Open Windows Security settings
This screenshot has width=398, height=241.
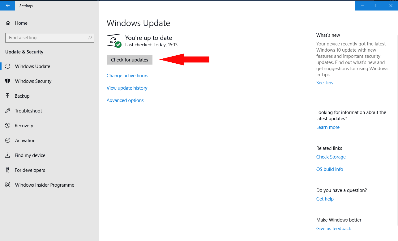50,81
